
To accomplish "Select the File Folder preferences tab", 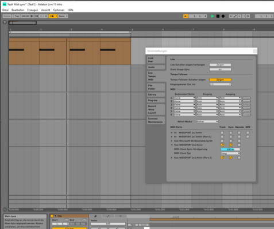I will pyautogui.click(x=156, y=87).
